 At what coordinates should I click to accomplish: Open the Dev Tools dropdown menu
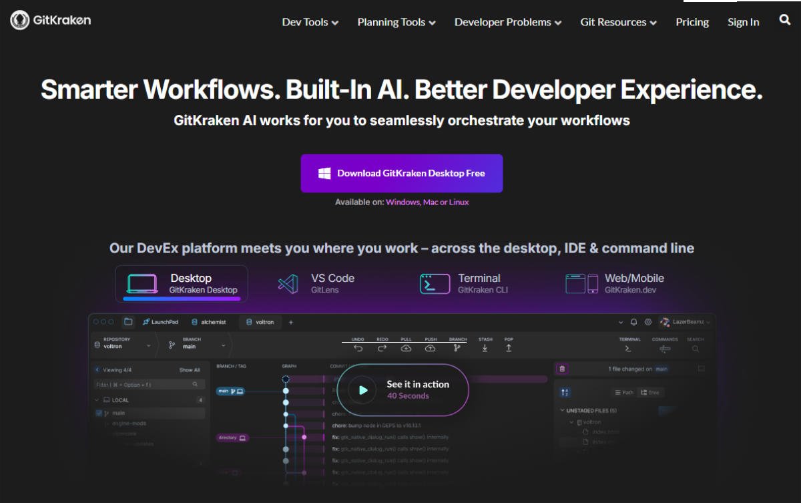pyautogui.click(x=310, y=22)
